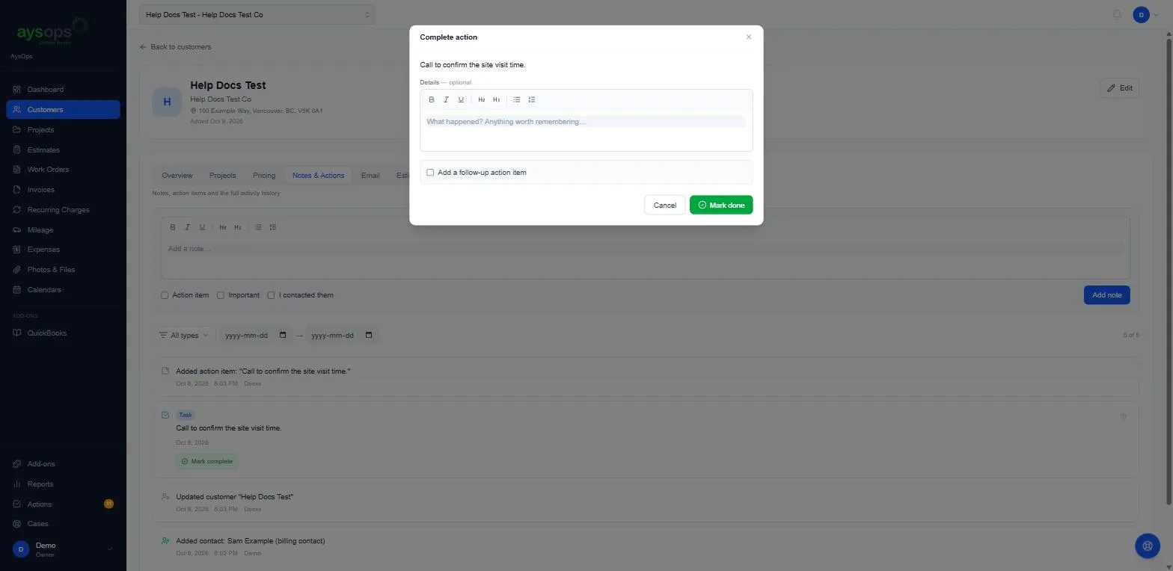Switch to Email tab
The image size is (1173, 571).
click(x=370, y=176)
